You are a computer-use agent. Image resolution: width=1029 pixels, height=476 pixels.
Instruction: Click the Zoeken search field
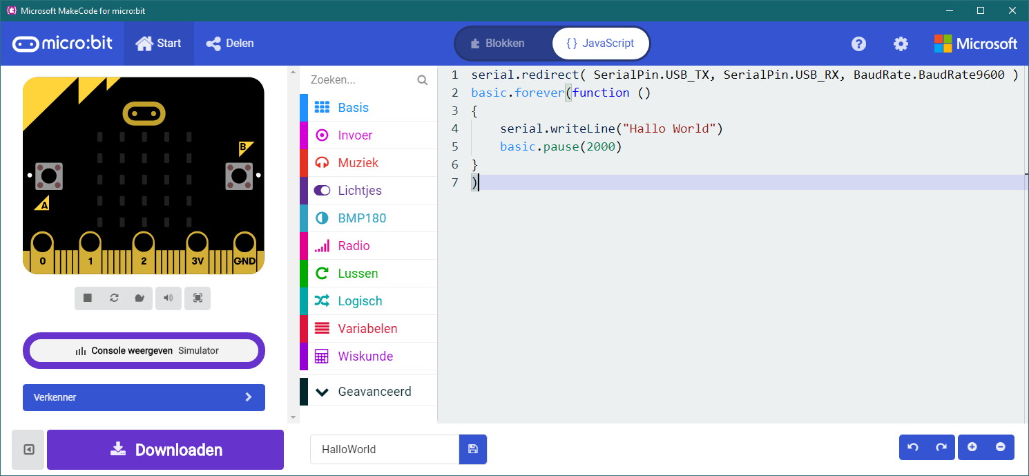point(360,80)
